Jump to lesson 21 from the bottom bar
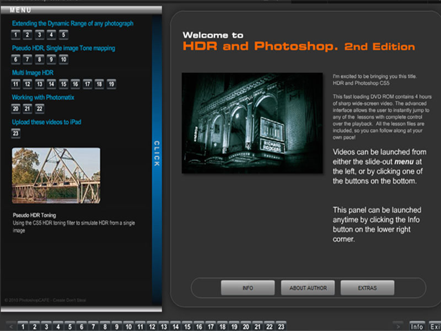441x331 pixels. tap(257, 327)
